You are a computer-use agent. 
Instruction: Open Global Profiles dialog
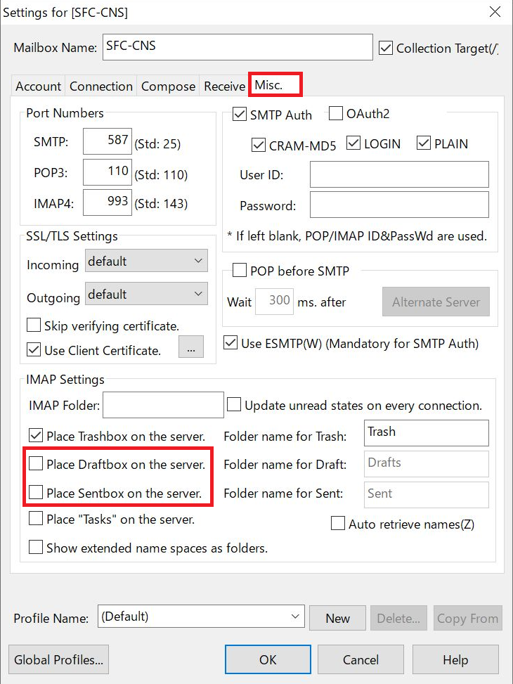tap(58, 660)
